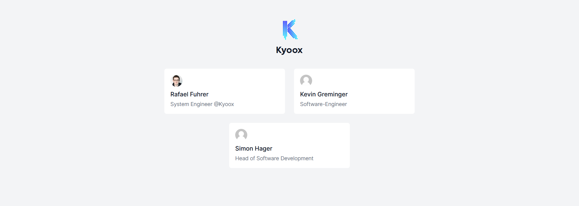The width and height of the screenshot is (579, 206).
Task: Select the Simon Hager name
Action: [x=254, y=148]
